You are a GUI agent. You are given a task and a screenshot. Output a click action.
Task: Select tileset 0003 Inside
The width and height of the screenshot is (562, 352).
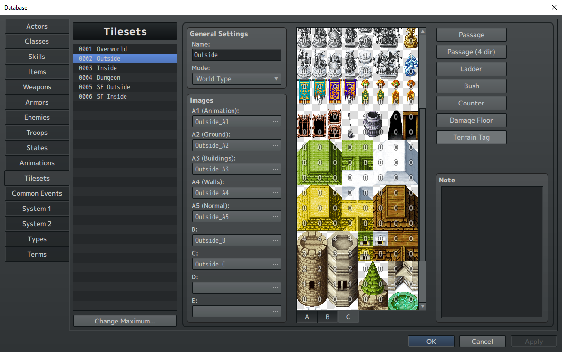(x=125, y=68)
